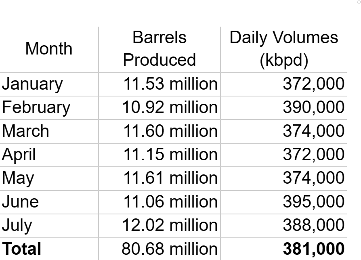Click the Month column header
The width and height of the screenshot is (361, 260).
pos(49,49)
